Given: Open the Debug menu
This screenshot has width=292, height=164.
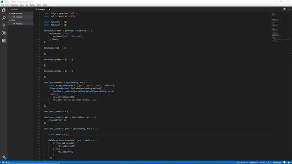Looking at the screenshot, I should (x=32, y=5).
